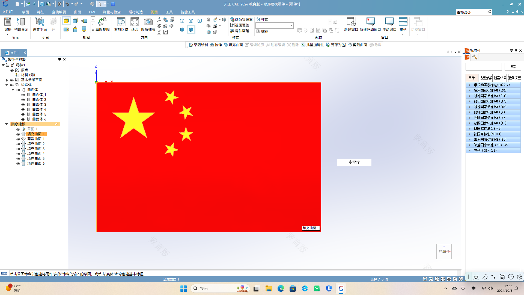Click the undo arrow icon
Viewport: 524px width, 295px height.
67,4
